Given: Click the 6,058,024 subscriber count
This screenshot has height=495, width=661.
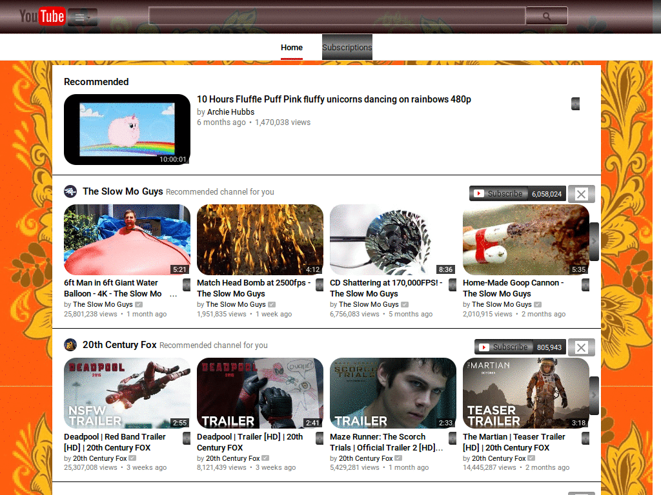Looking at the screenshot, I should (x=547, y=194).
